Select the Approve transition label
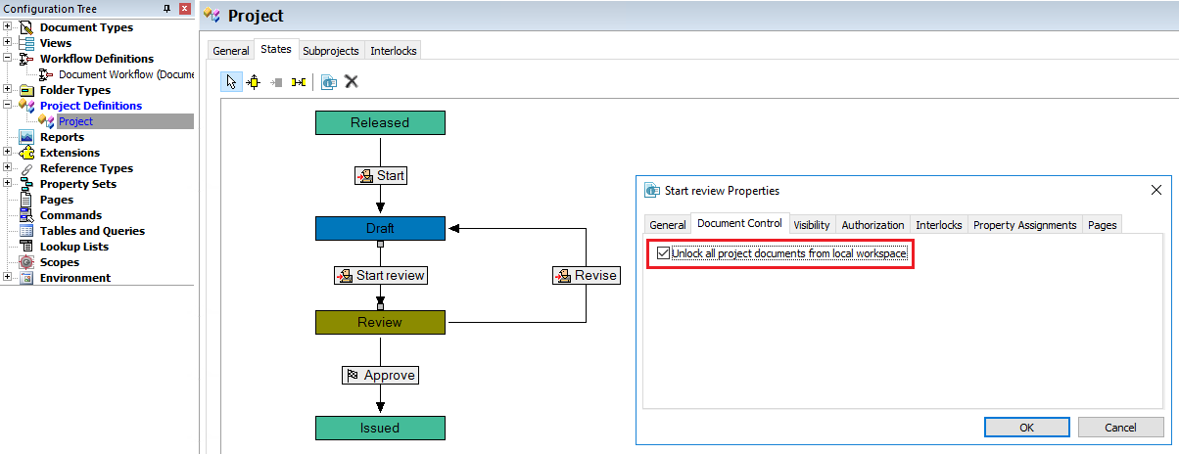Viewport: 1179px width, 454px height. (x=380, y=375)
